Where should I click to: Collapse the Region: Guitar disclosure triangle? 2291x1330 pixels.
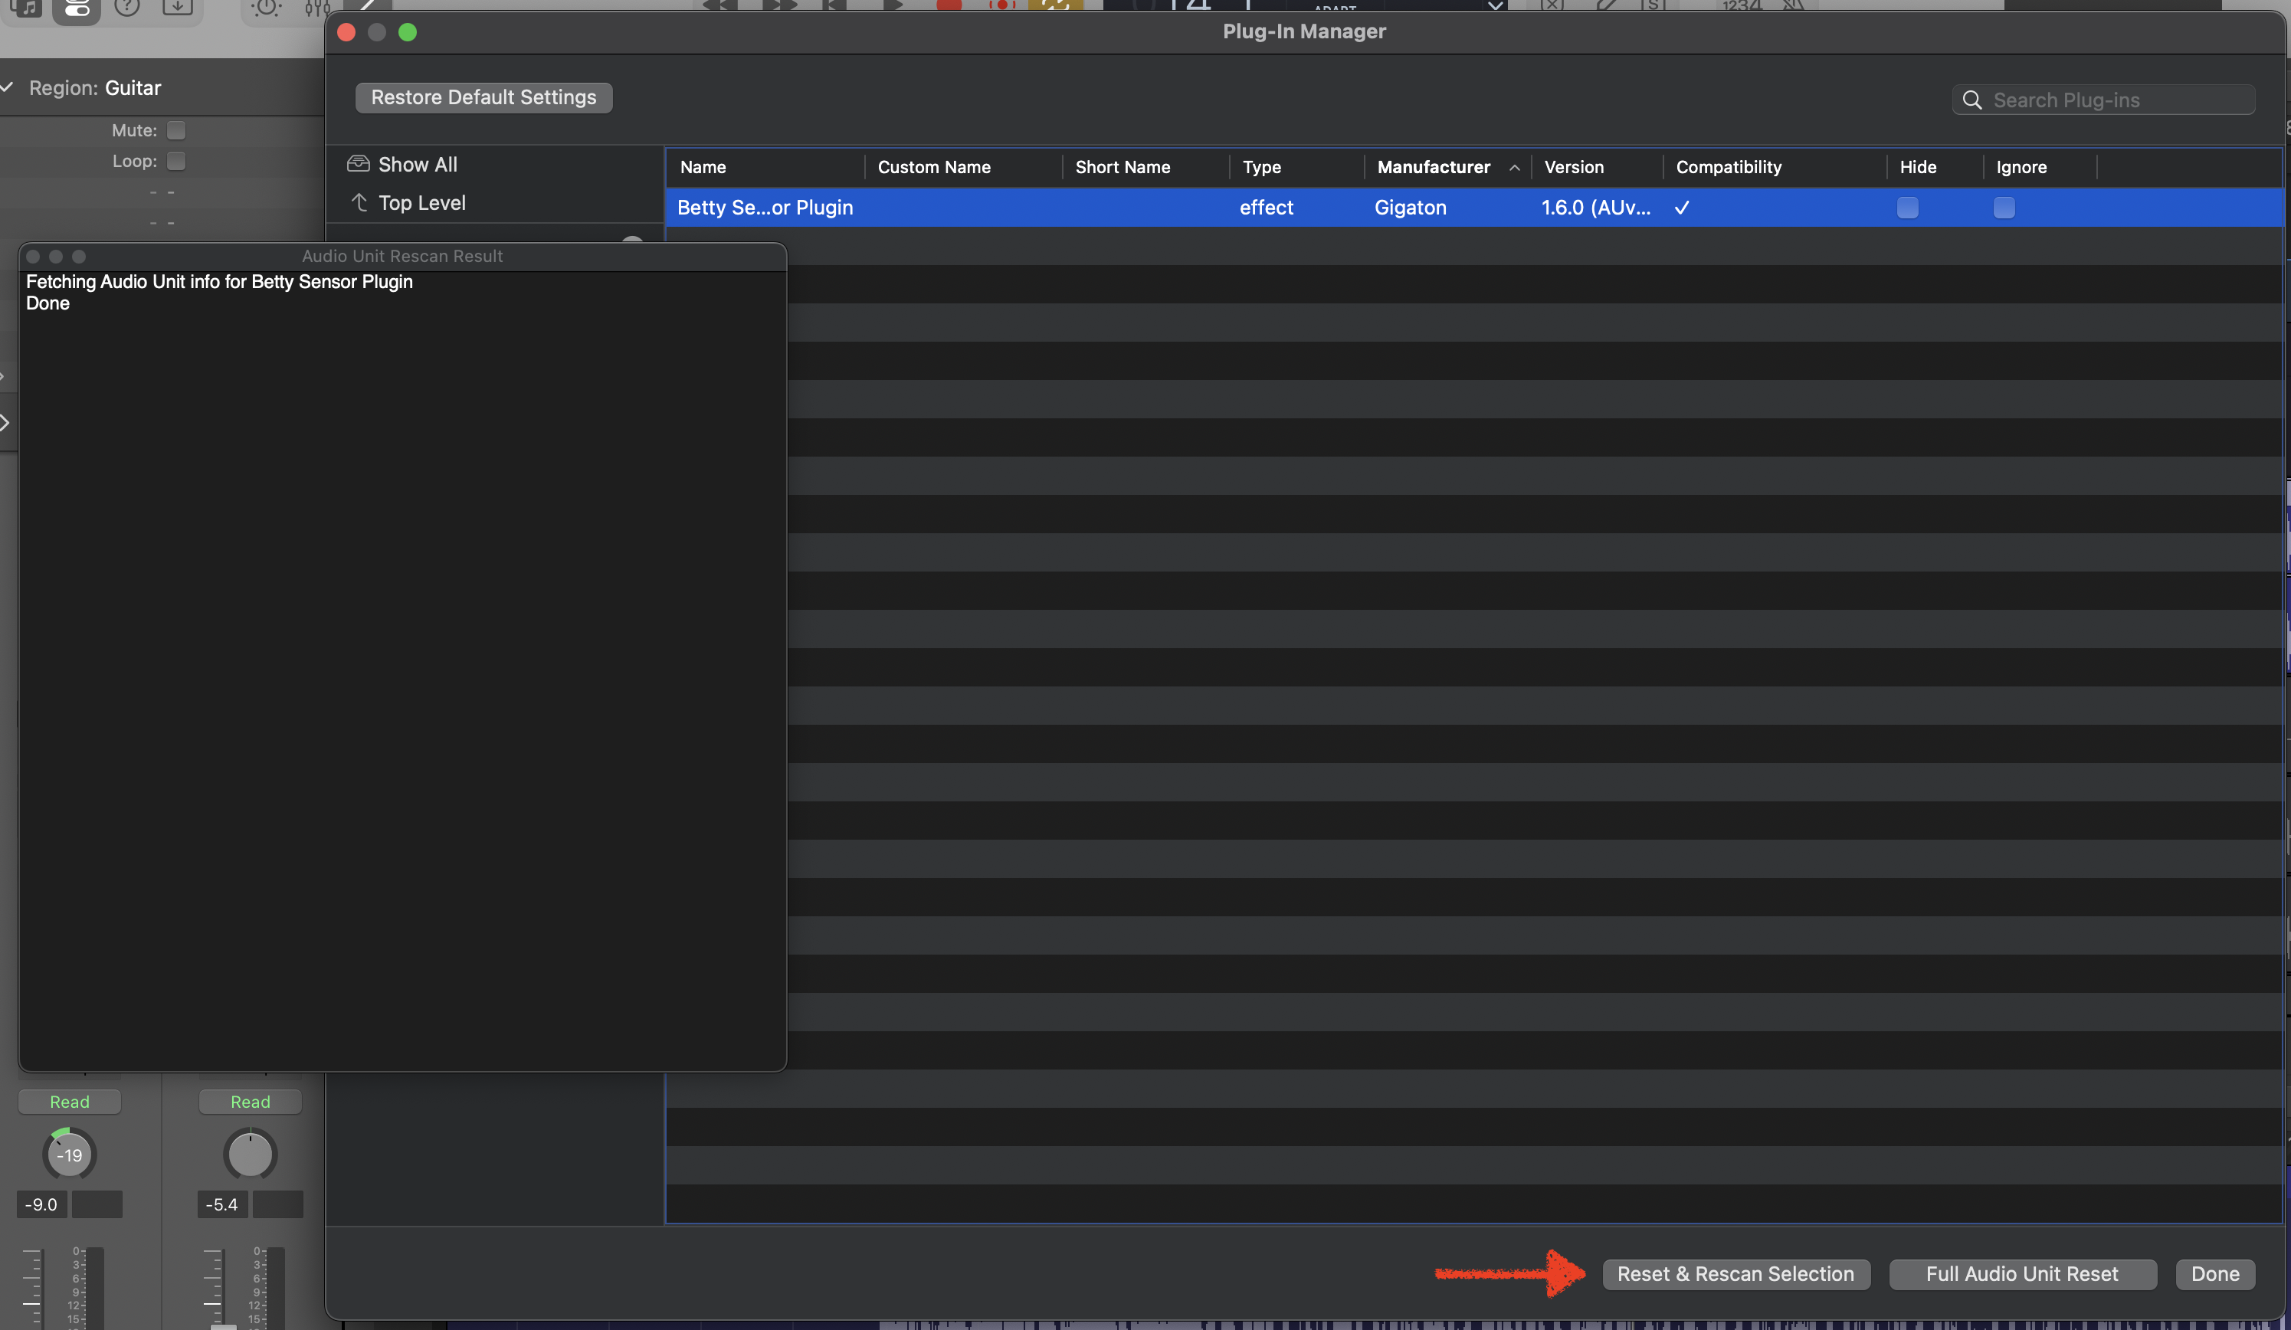pos(7,87)
